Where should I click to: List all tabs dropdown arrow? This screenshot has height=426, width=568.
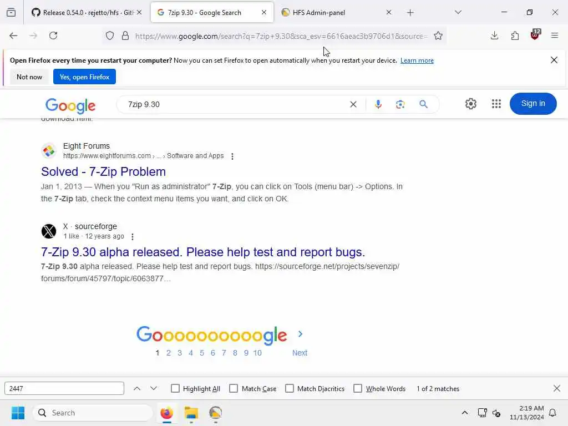click(x=458, y=12)
